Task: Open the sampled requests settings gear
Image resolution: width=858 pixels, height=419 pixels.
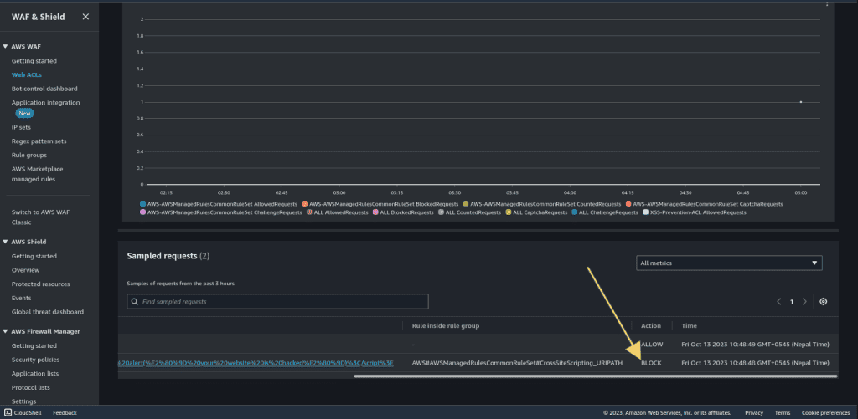Action: (x=823, y=302)
